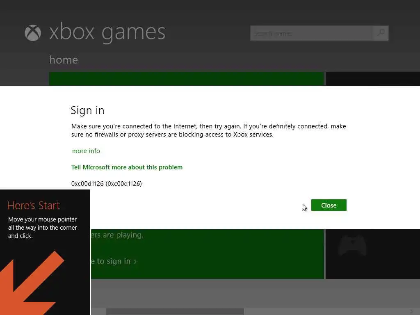Close the Sign in error dialog
This screenshot has height=315, width=420.
pos(329,205)
